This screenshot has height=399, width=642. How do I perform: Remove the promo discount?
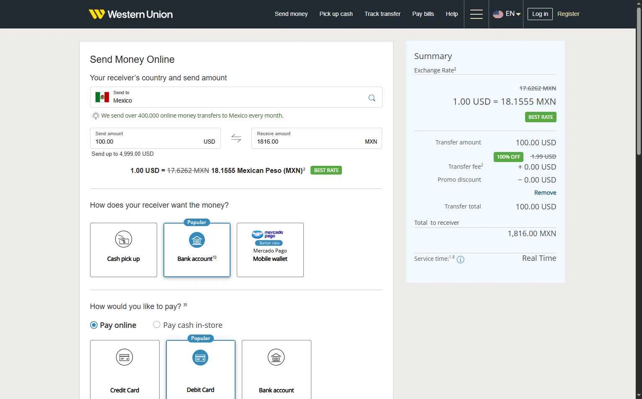coord(545,193)
